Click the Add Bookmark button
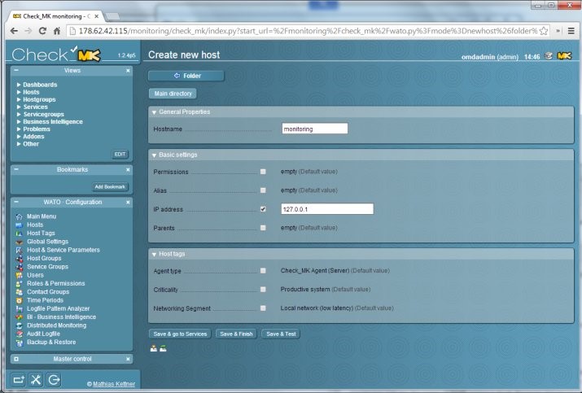The image size is (582, 393). pos(110,187)
